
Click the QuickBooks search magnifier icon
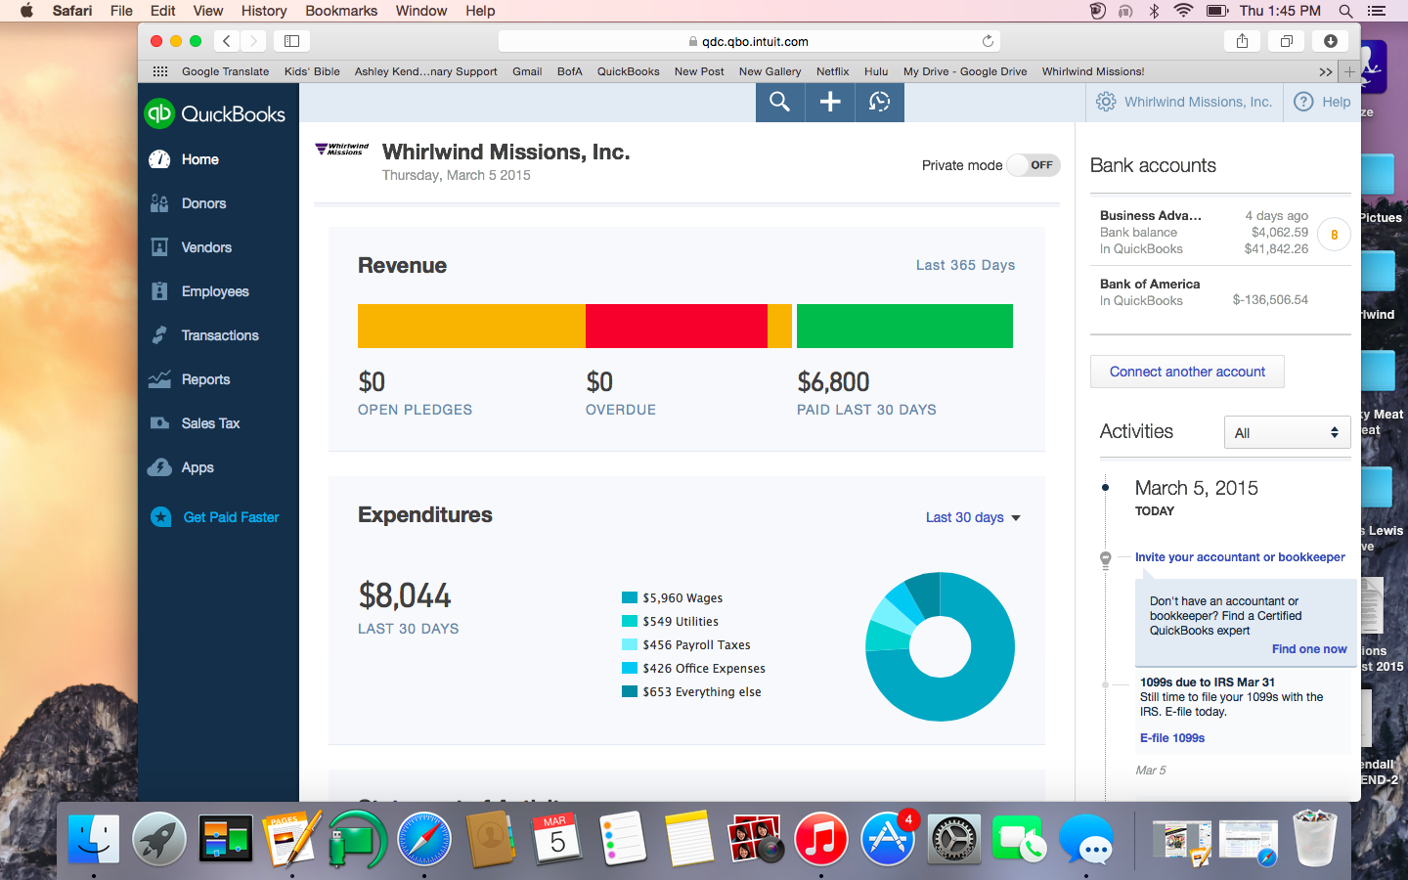779,102
